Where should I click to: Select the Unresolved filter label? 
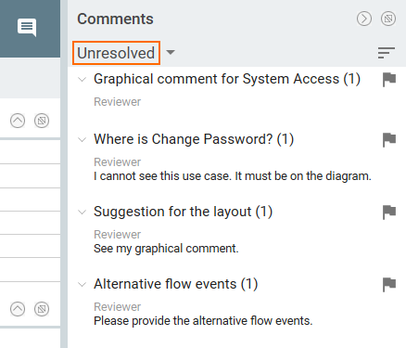click(x=116, y=53)
